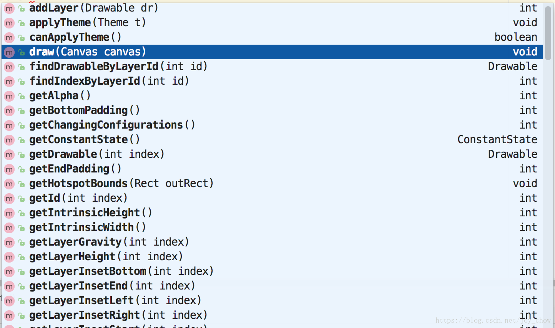Click the method icon beside getHotspotBounds

coord(9,184)
